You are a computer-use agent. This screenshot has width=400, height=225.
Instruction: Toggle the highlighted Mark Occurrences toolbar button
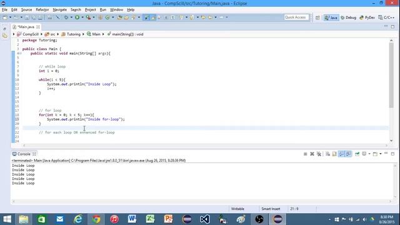153,17
